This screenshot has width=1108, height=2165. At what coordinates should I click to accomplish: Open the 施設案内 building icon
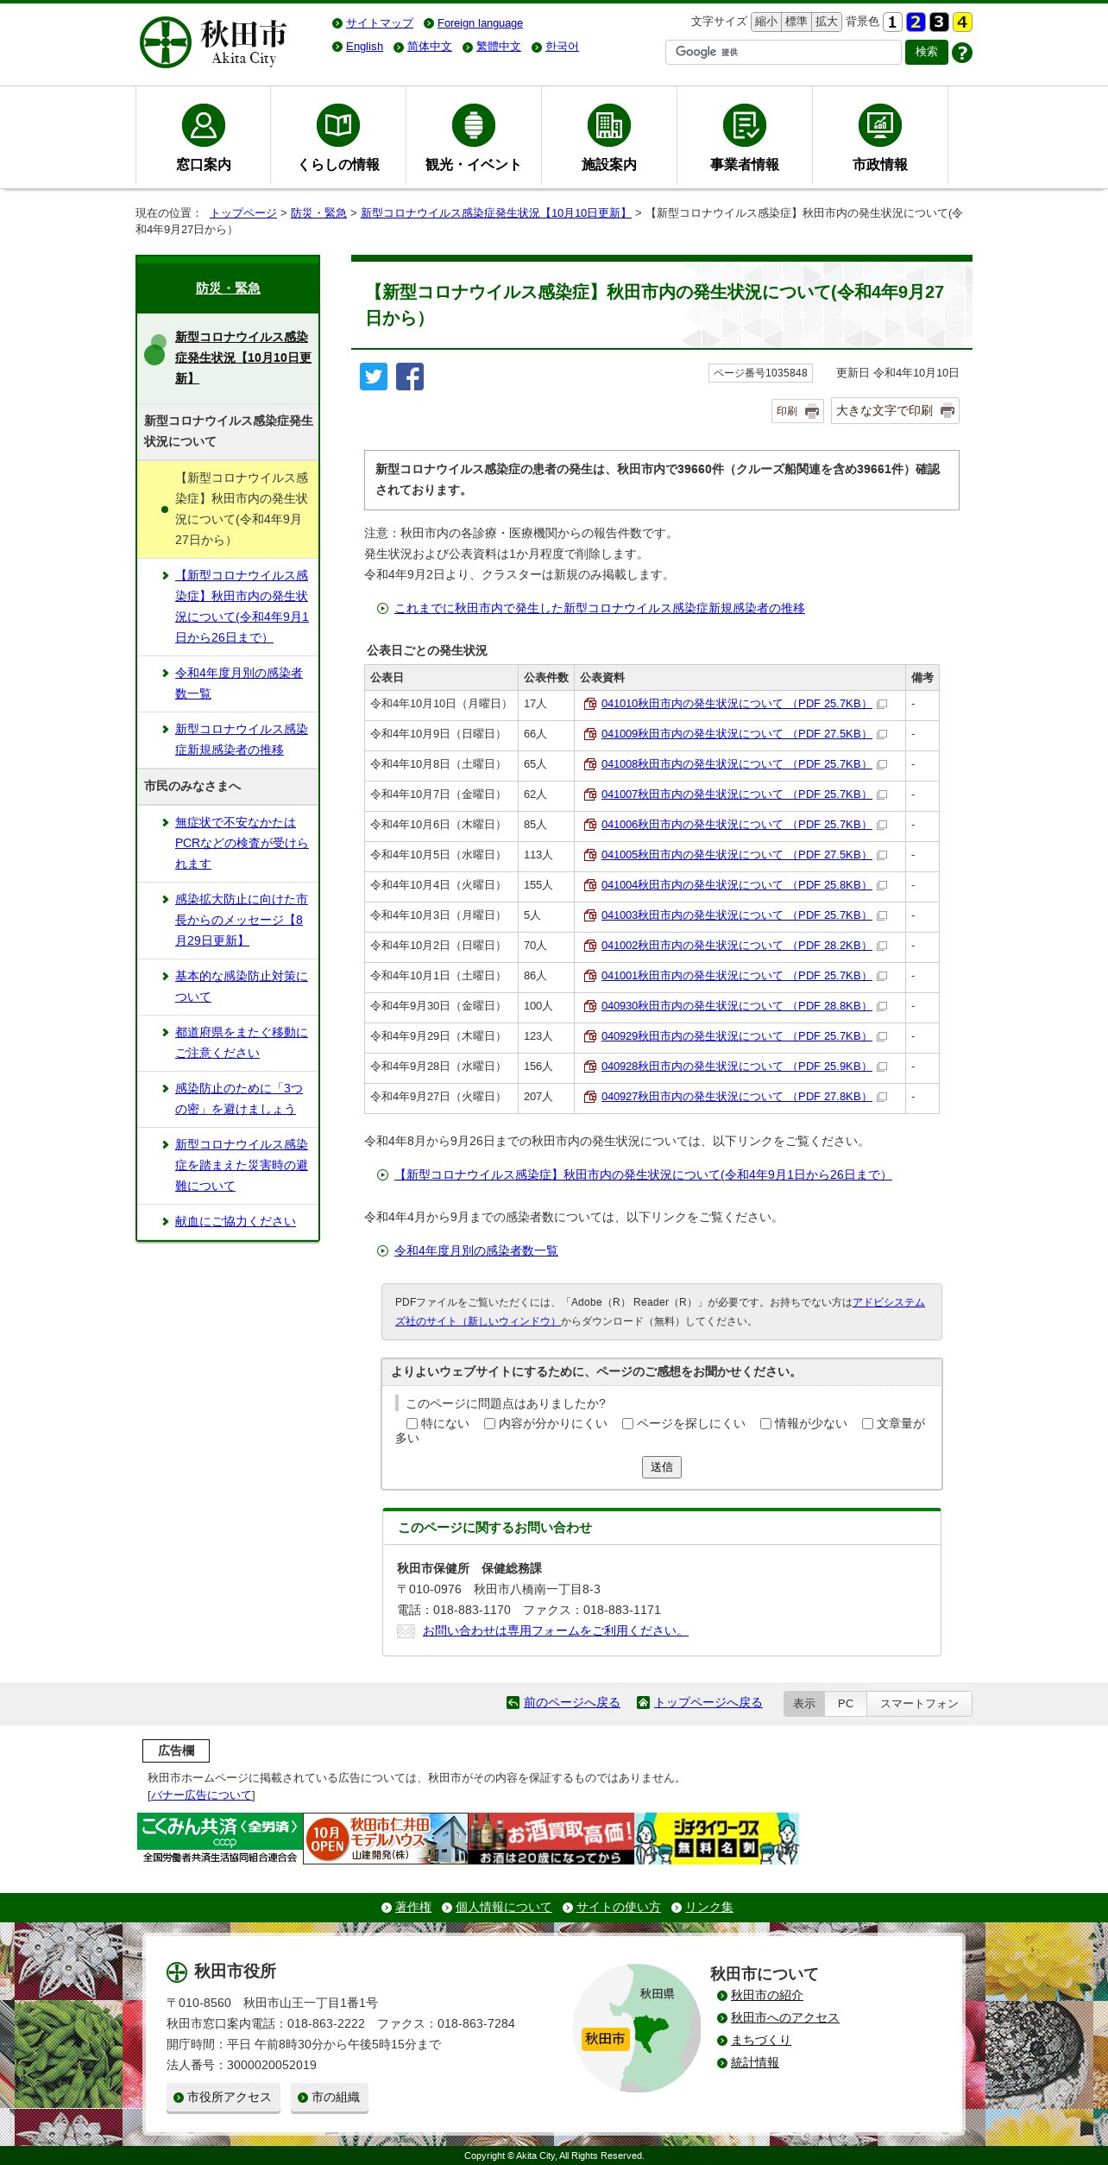pos(609,124)
